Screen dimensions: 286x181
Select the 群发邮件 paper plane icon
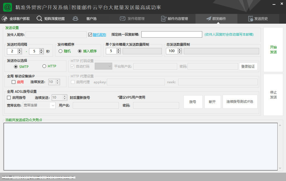tap(208, 19)
